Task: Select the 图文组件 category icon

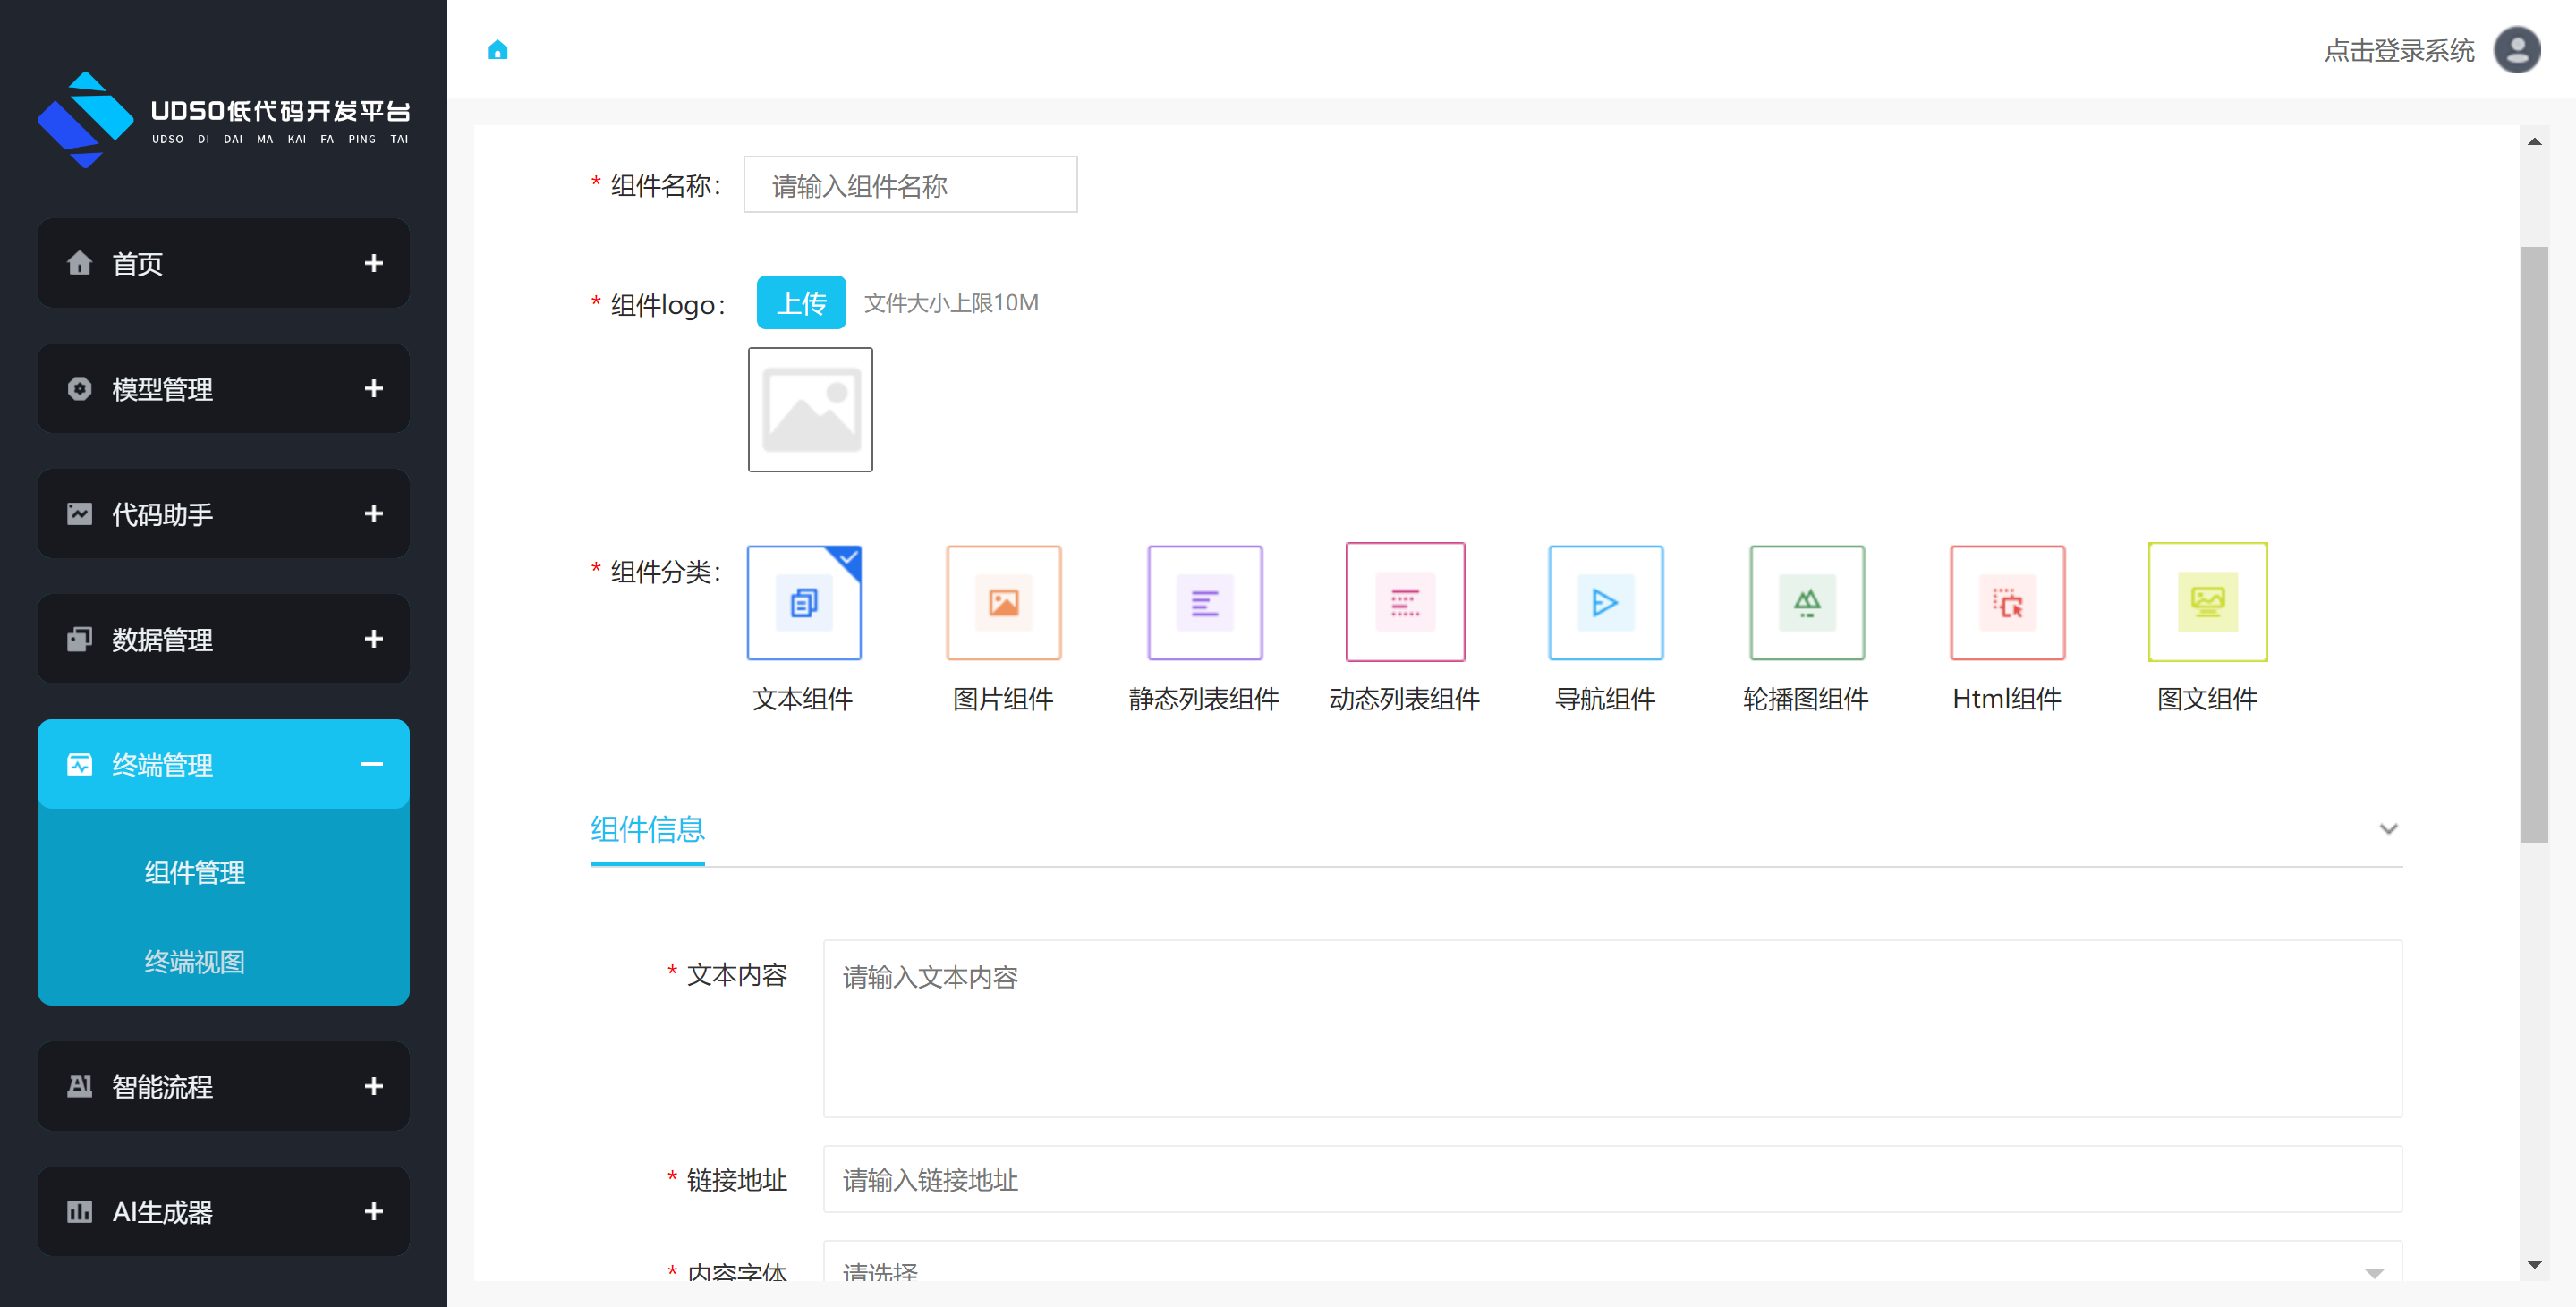Action: [x=2207, y=602]
